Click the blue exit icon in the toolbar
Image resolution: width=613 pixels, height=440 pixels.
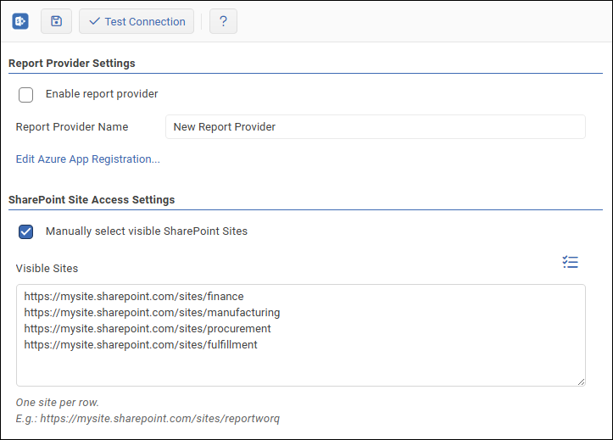point(20,21)
